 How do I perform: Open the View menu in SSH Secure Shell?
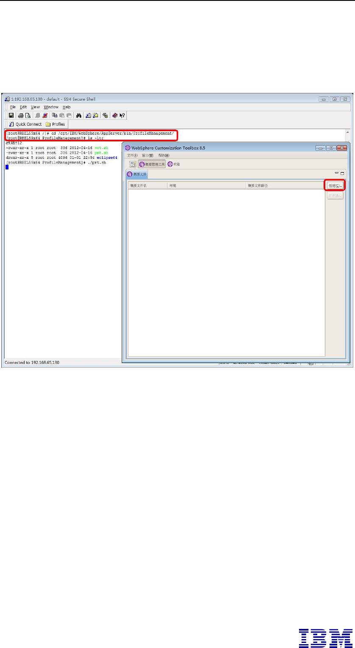pyautogui.click(x=35, y=107)
